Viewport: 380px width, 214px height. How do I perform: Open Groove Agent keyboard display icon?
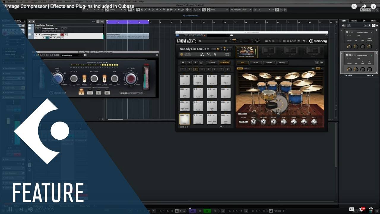point(317,62)
